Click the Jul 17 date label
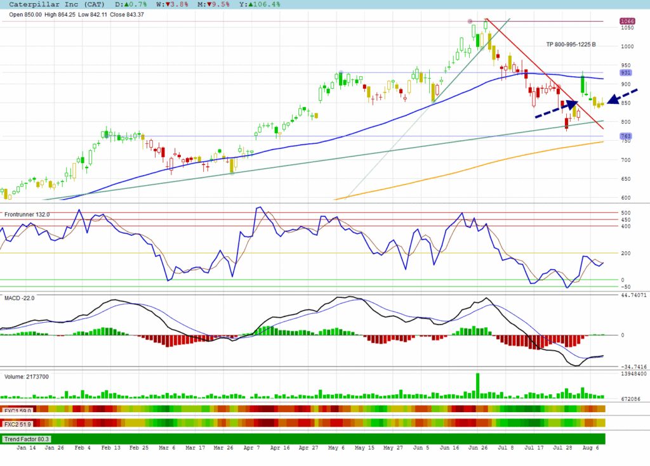 (534, 448)
